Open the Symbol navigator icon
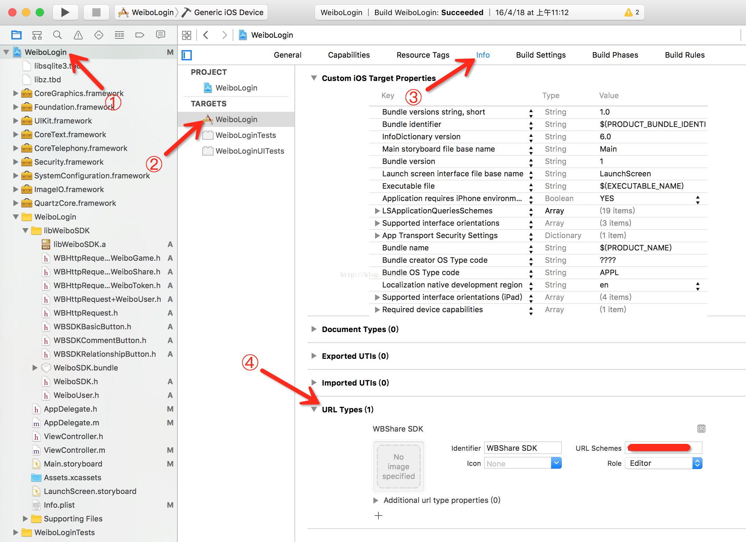The height and width of the screenshot is (542, 746). point(37,35)
